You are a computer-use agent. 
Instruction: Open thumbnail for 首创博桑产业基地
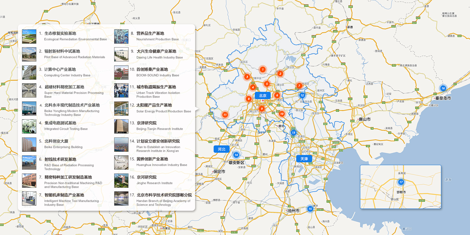(x=121, y=73)
